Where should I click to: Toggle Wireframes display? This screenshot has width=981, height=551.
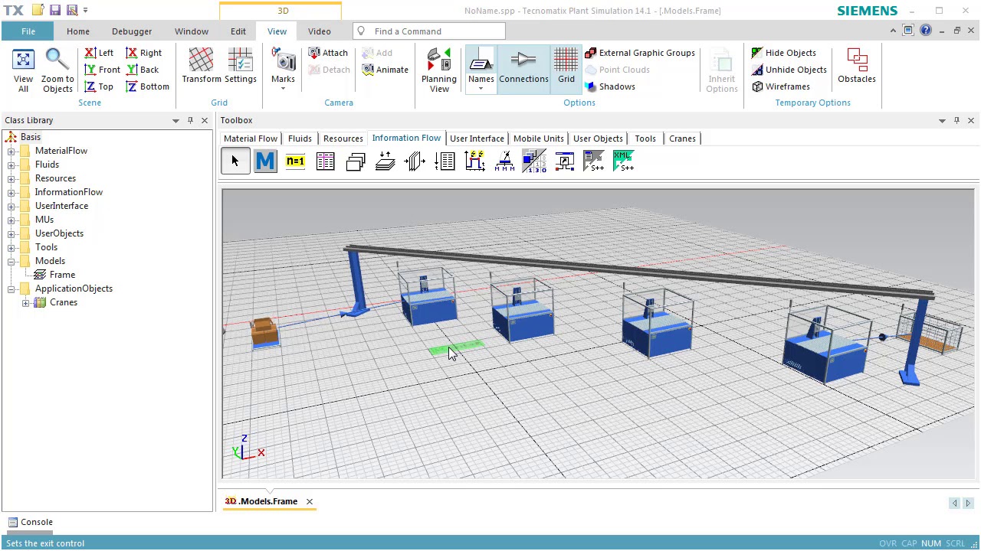point(781,86)
